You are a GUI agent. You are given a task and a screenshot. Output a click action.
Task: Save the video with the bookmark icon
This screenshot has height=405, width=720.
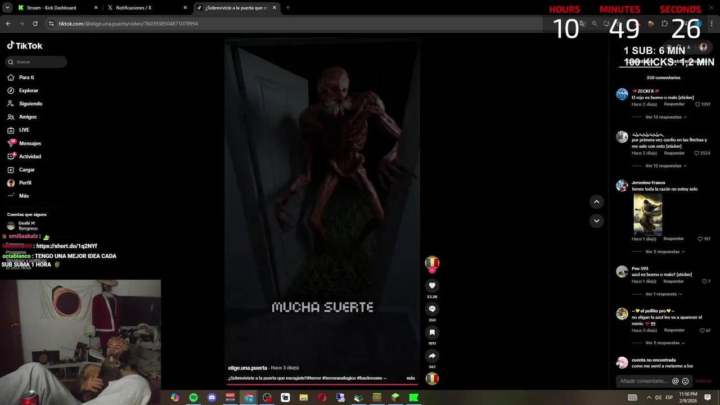[x=432, y=332]
